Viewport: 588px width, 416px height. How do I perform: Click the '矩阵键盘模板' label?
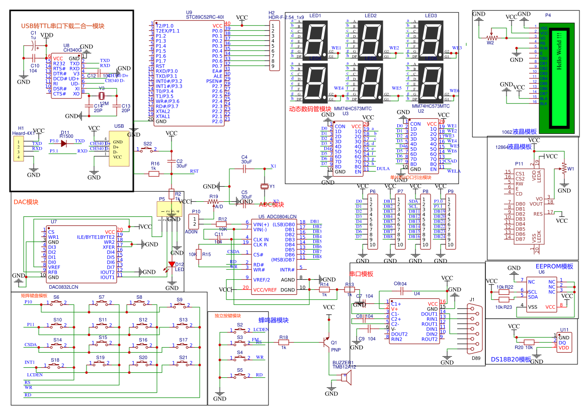(34, 296)
